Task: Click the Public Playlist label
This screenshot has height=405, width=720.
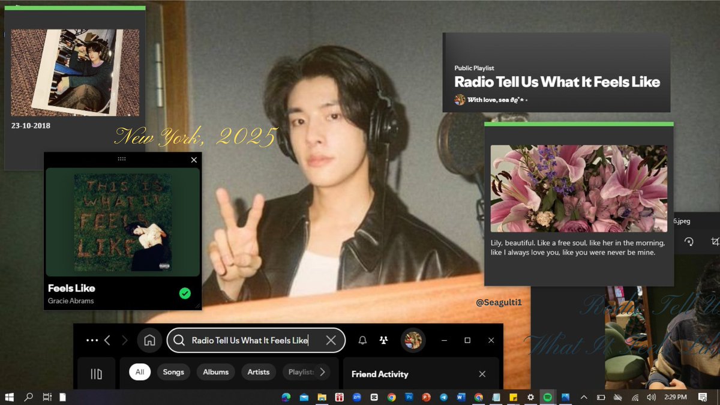Action: (474, 68)
